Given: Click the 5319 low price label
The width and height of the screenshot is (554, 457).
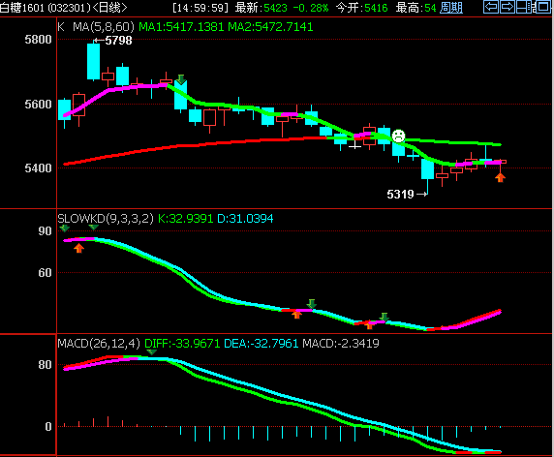Looking at the screenshot, I should tap(400, 195).
